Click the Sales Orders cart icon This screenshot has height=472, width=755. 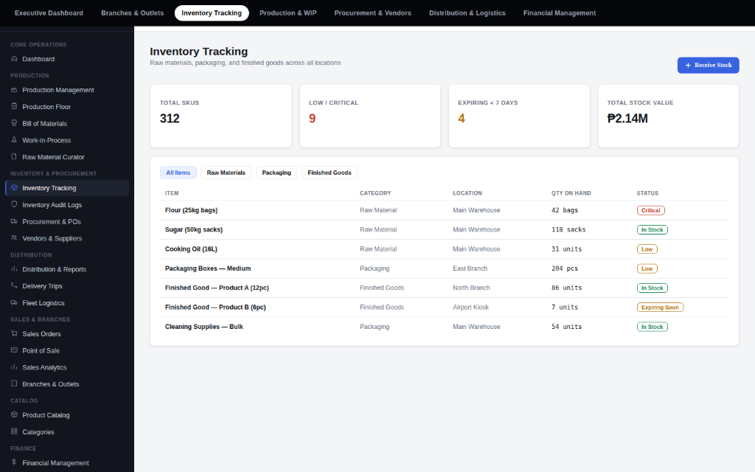point(14,333)
